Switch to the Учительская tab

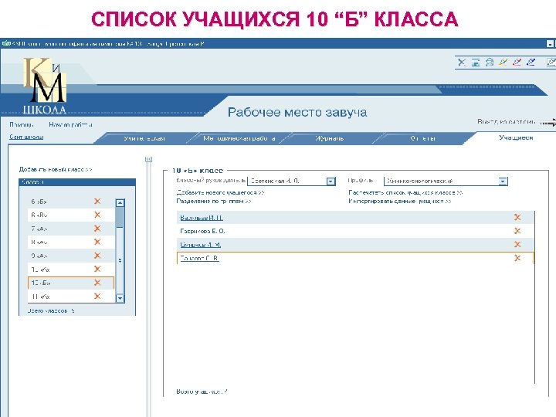144,138
